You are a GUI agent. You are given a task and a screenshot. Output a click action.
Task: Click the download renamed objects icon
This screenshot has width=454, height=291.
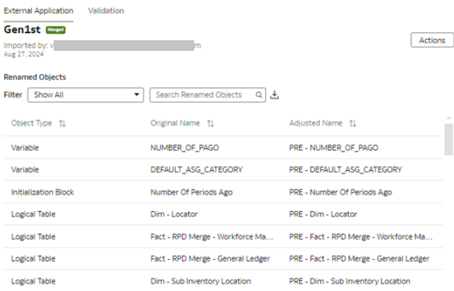point(275,95)
